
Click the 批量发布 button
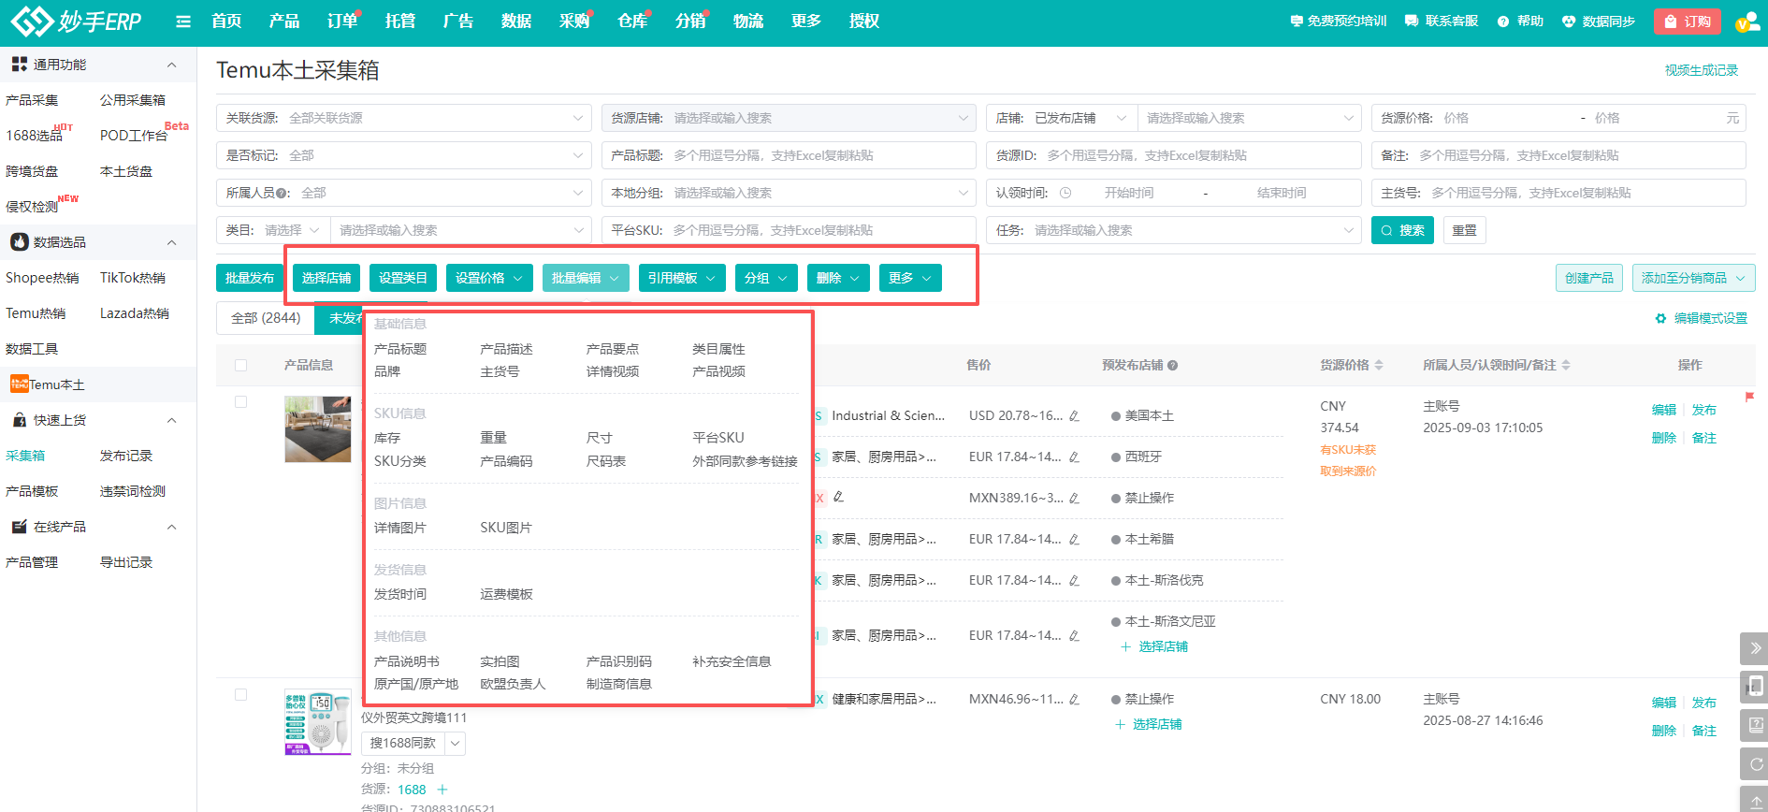coord(250,278)
